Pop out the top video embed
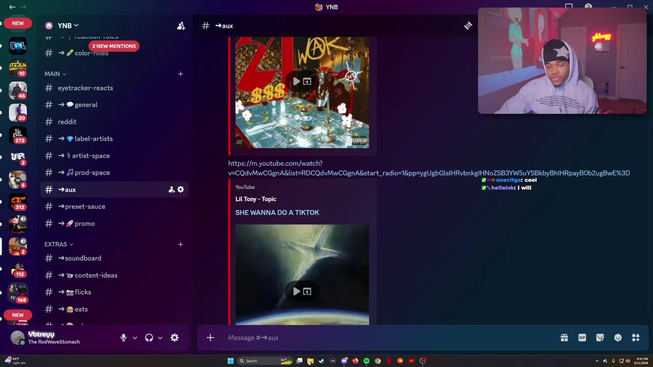Screen dimensions: 653x367 click(x=307, y=82)
